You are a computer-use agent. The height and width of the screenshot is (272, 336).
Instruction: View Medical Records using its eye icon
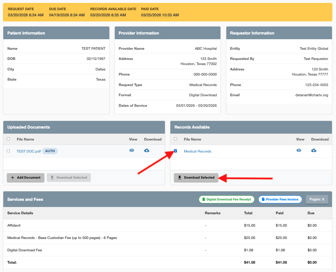(x=299, y=150)
